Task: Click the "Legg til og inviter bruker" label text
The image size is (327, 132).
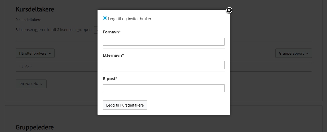Action: [x=130, y=19]
